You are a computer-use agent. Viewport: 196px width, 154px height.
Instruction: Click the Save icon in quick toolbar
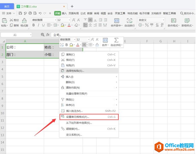coord(20,13)
